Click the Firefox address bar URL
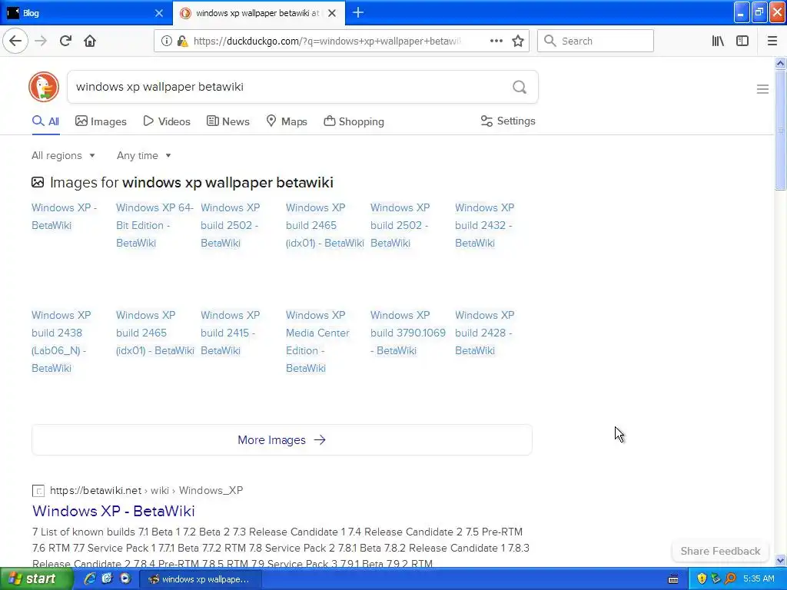Image resolution: width=787 pixels, height=590 pixels. [x=326, y=41]
